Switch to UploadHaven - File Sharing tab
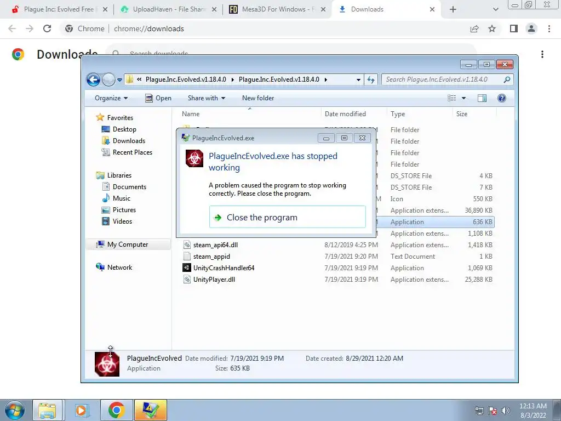Screen dimensions: 561x421 [x=168, y=9]
